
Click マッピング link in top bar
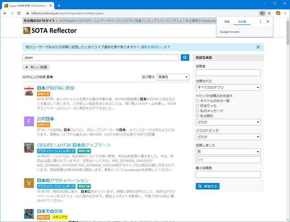pos(168,21)
